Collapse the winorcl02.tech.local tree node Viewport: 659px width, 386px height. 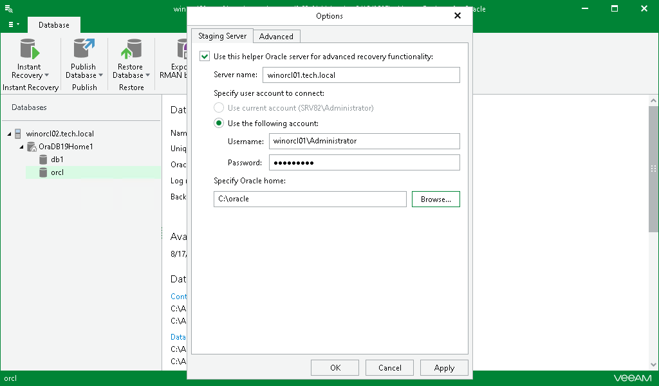tap(8, 134)
